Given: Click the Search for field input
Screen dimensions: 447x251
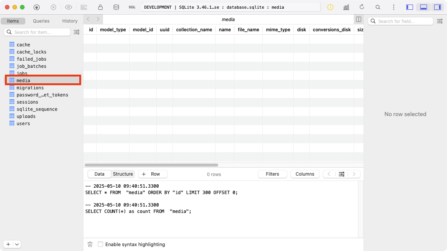Looking at the screenshot, I should (401, 21).
